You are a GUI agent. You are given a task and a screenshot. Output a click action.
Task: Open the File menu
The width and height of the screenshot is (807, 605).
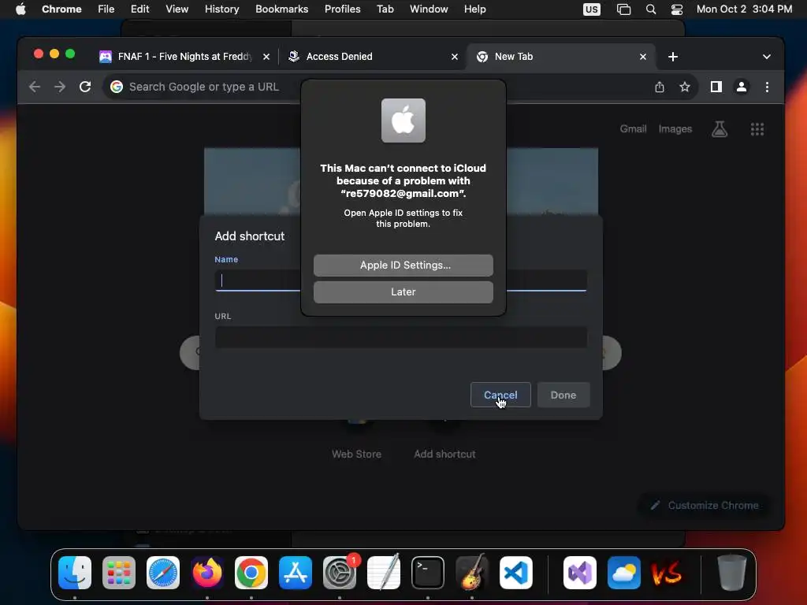click(106, 9)
